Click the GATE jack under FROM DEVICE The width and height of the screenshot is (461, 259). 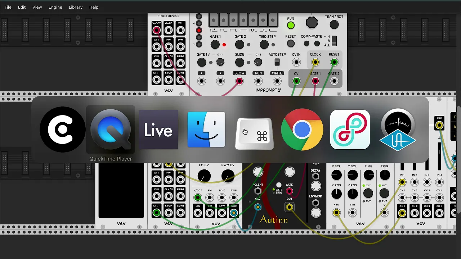(169, 30)
